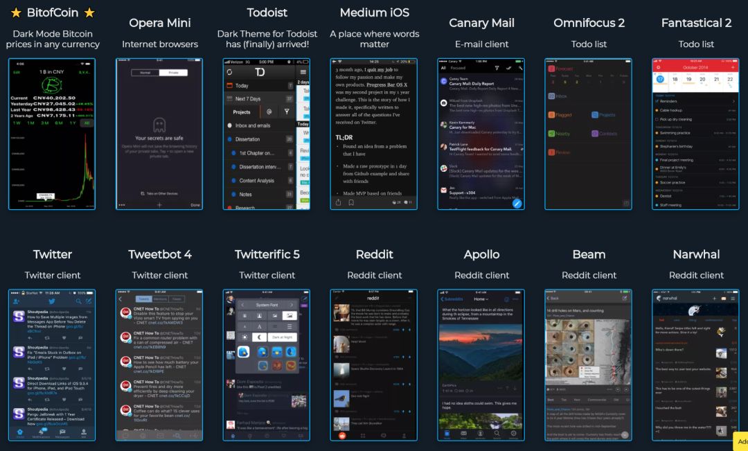Image resolution: width=748 pixels, height=451 pixels.
Task: Open the Narwhal app title link
Action: point(696,254)
